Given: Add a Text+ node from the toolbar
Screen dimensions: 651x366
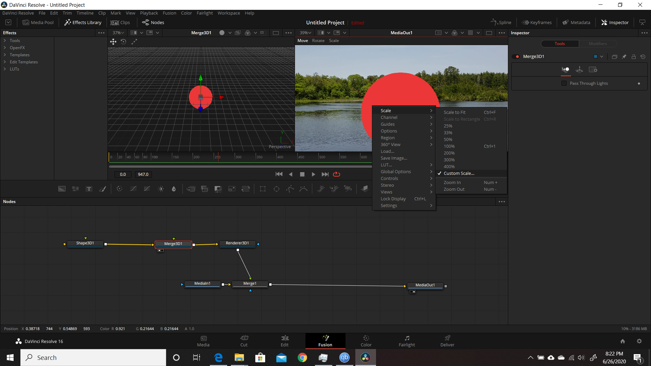Looking at the screenshot, I should pos(89,189).
